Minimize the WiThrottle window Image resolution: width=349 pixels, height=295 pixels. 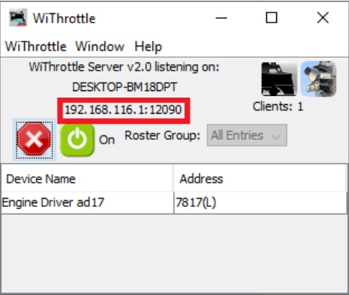[221, 18]
